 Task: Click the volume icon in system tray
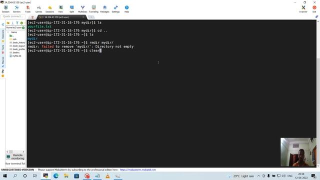click(x=283, y=175)
